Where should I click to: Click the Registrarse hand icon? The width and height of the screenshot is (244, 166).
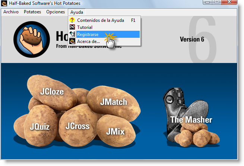pyautogui.click(x=72, y=34)
